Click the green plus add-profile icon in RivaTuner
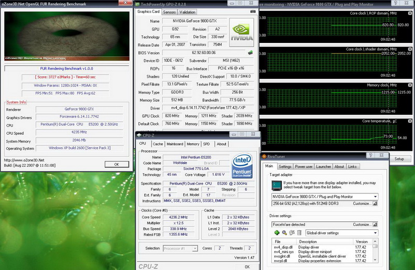 (277, 233)
